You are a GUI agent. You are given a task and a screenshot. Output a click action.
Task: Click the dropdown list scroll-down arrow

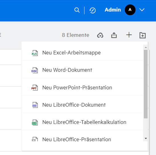pyautogui.click(x=146, y=138)
